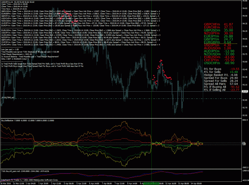Click the CHFJPYm -55.90 row
Screen dimensions: 249x185
pyautogui.click(x=219, y=60)
